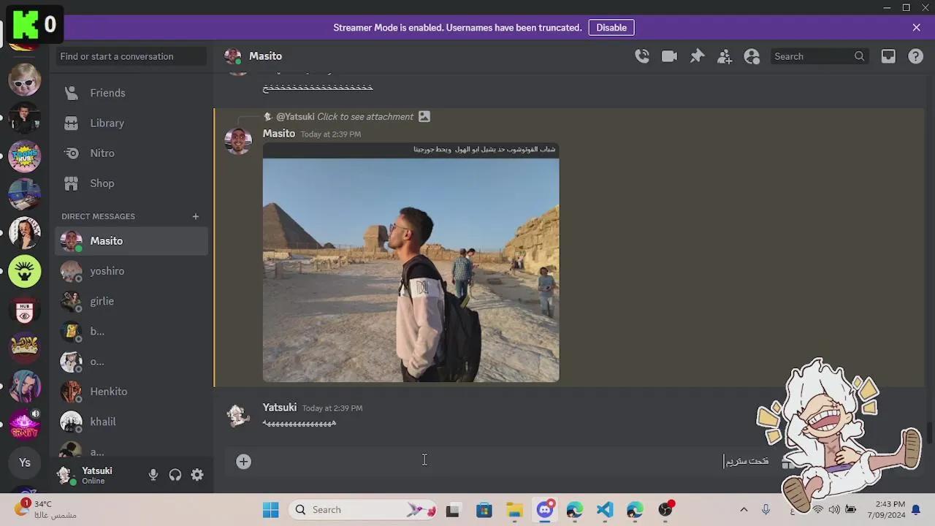Open the sunglasses kid avatar server
The width and height of the screenshot is (935, 526).
tap(25, 79)
